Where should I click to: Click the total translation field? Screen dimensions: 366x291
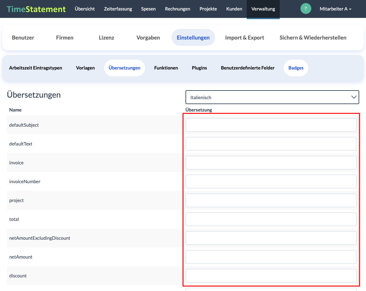tap(271, 219)
